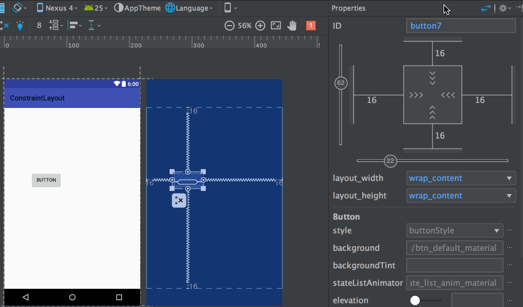Click bottom-right resize handle of blueprint button
This screenshot has width=523, height=307.
[x=203, y=188]
